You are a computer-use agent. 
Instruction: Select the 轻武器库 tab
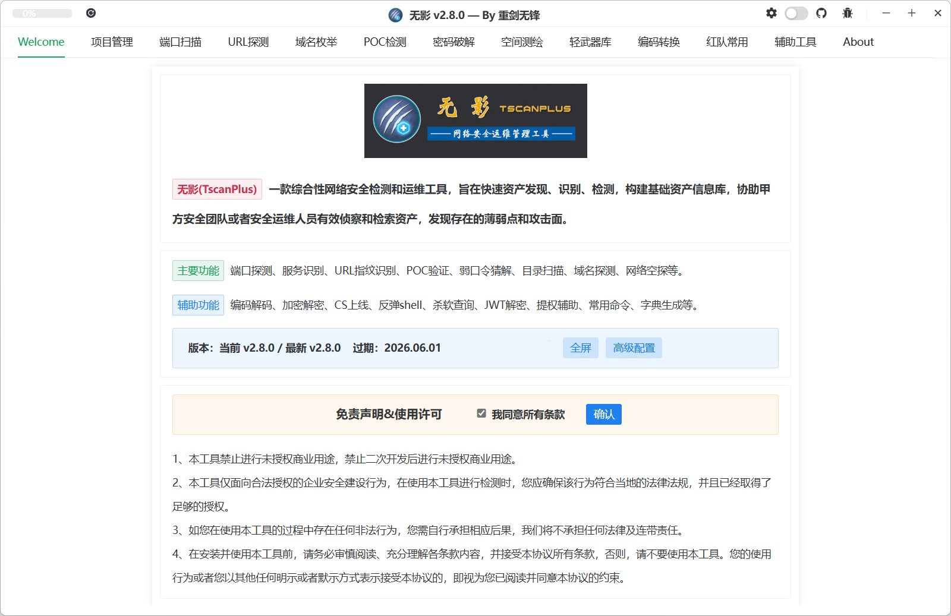(590, 42)
